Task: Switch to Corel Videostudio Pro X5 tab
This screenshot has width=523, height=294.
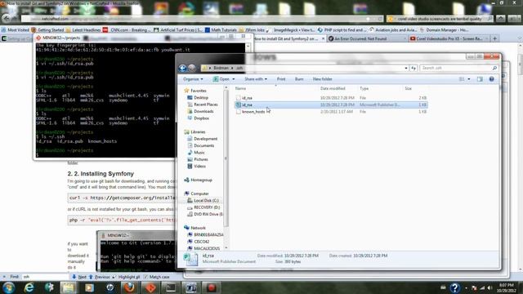Action: 449,38
